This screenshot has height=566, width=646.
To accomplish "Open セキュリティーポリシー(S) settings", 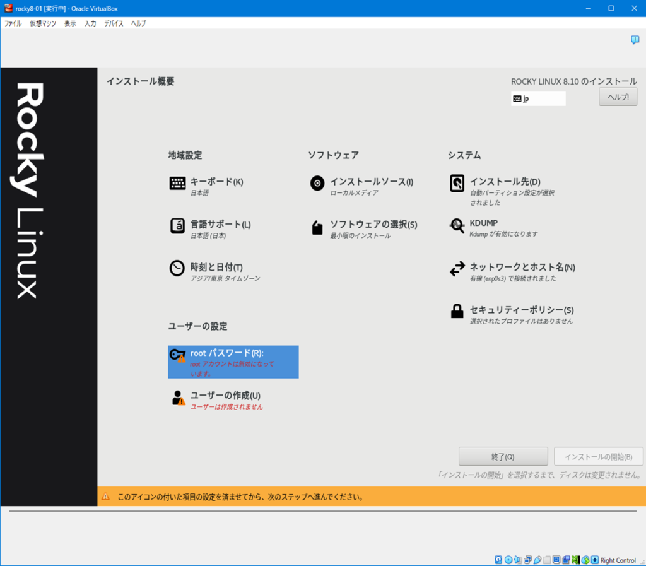I will tap(522, 310).
